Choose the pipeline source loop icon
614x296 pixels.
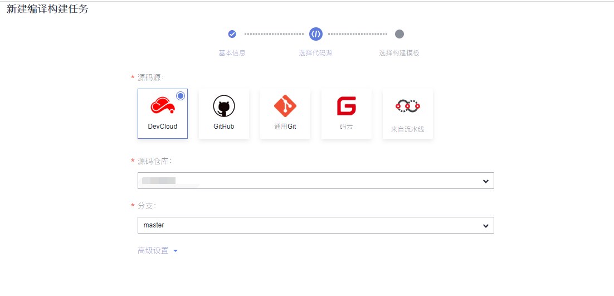pyautogui.click(x=408, y=106)
